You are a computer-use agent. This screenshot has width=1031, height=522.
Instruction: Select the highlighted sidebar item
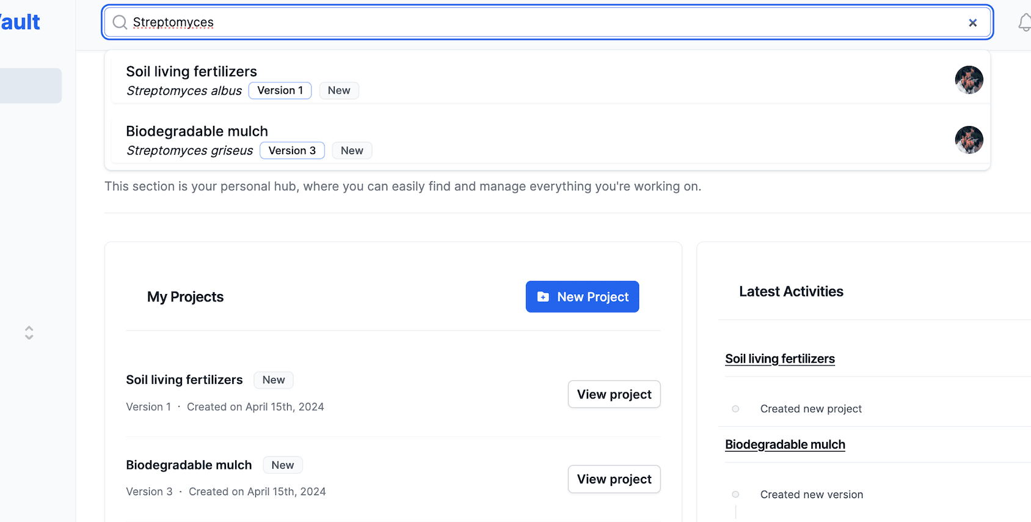click(x=31, y=86)
